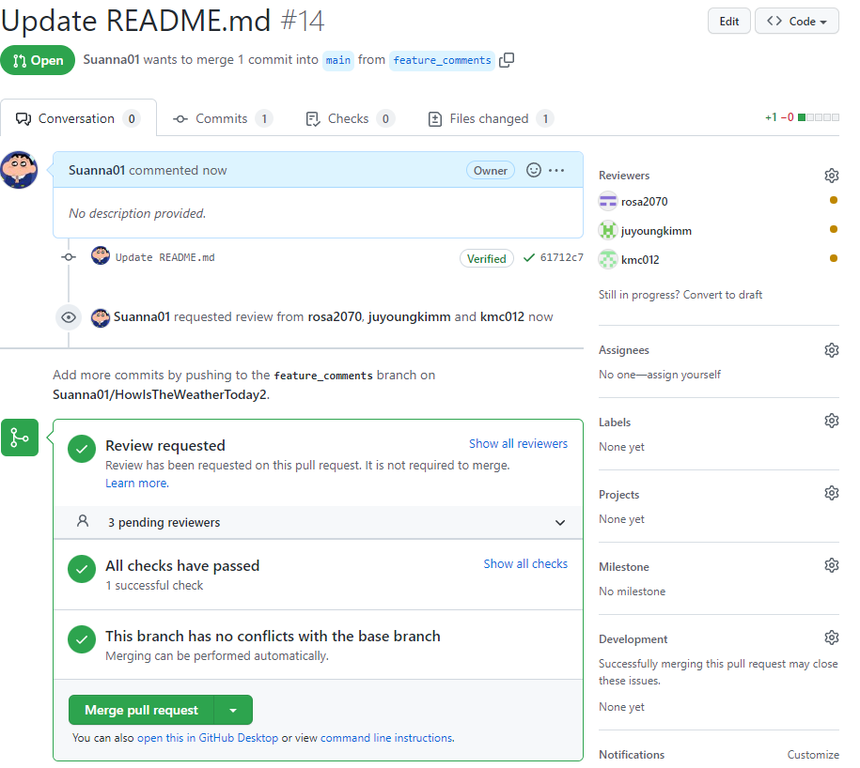
Task: Click the rosa2070 reviewer name
Action: coord(645,202)
